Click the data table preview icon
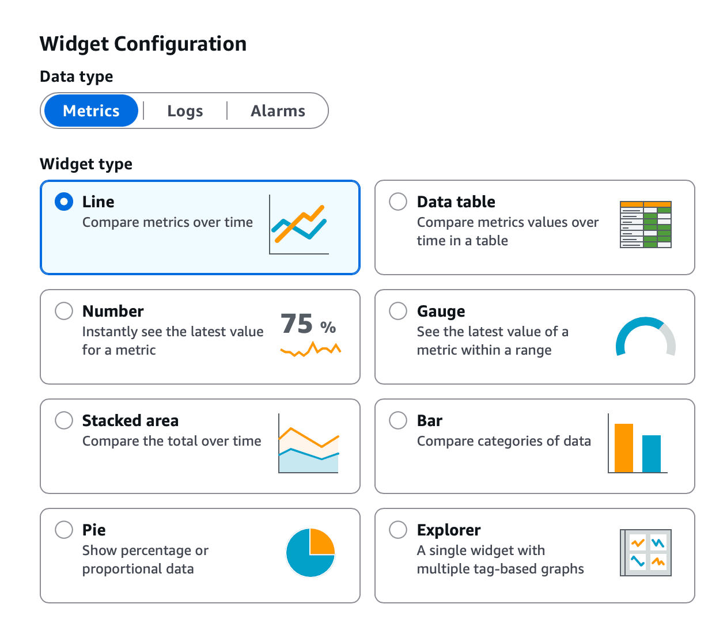 pos(645,224)
